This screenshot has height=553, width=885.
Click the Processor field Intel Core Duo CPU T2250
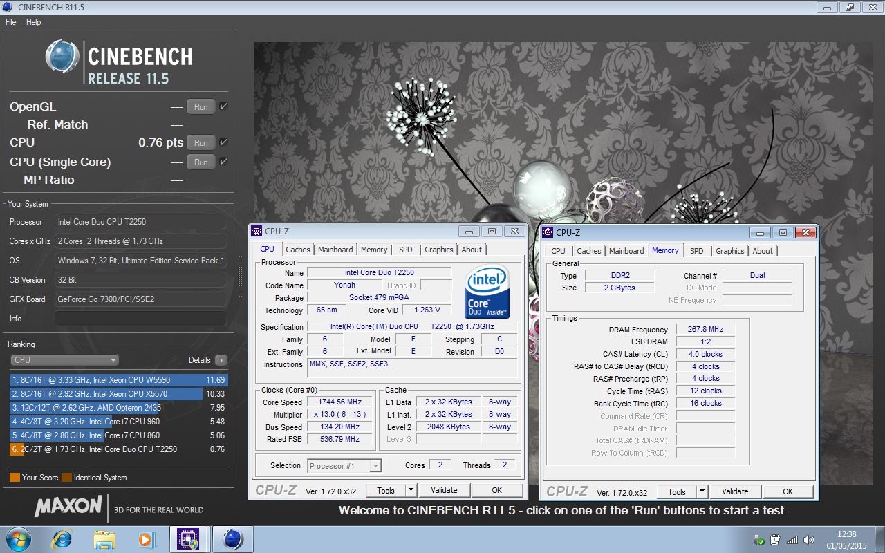coord(141,222)
